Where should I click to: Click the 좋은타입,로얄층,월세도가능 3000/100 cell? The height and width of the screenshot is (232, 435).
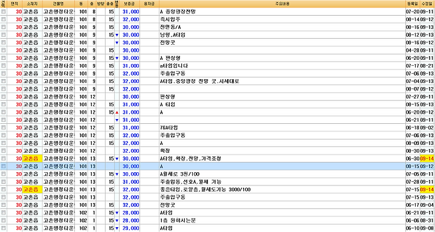point(282,190)
